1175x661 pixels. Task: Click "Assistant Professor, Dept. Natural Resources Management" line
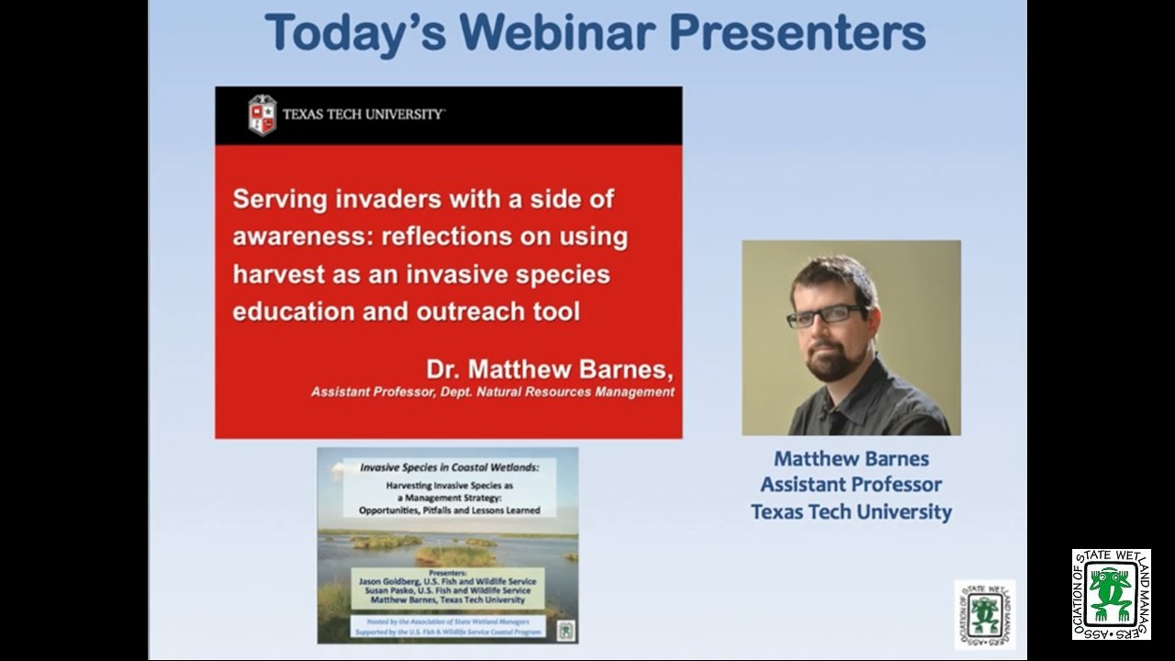click(x=492, y=392)
